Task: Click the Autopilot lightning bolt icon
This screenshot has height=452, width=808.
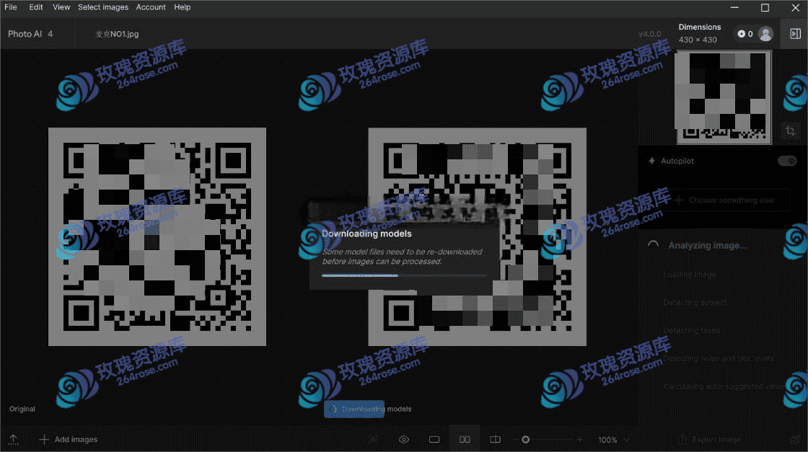Action: point(652,161)
